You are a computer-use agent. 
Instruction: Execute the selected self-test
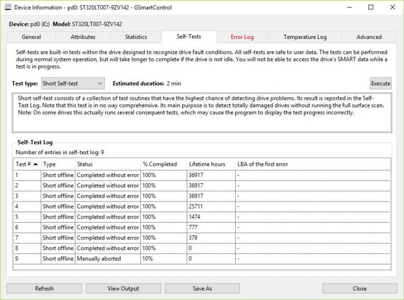[380, 83]
